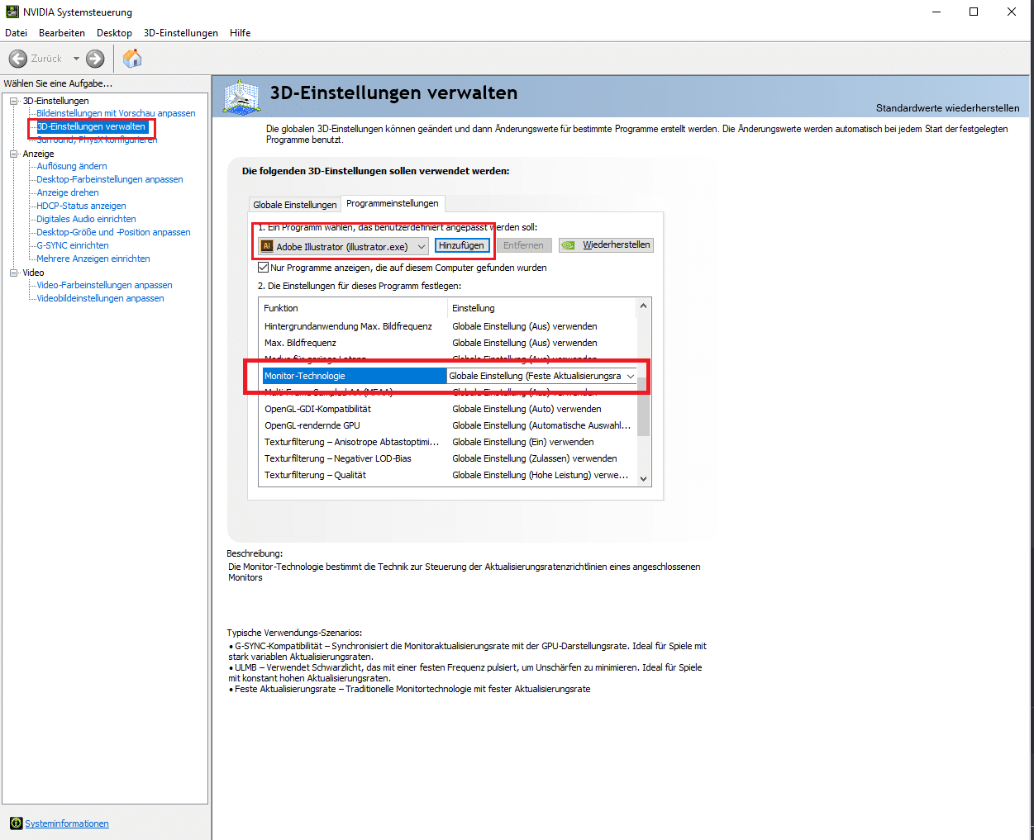1034x840 pixels.
Task: Click the settings list scroll down arrow
Action: [644, 478]
